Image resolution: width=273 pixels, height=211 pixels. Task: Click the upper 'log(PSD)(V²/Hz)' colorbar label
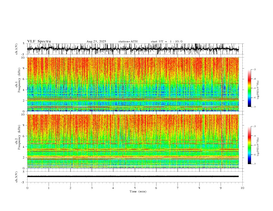258,90
